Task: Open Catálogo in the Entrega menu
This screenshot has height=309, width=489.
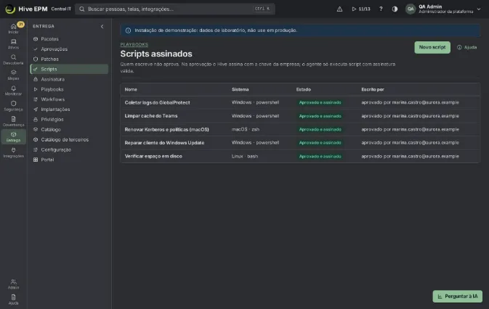Action: click(x=69, y=129)
